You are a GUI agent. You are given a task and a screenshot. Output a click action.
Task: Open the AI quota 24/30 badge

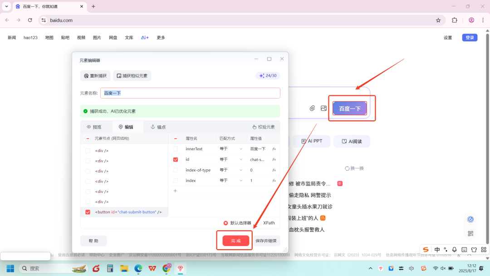click(268, 76)
